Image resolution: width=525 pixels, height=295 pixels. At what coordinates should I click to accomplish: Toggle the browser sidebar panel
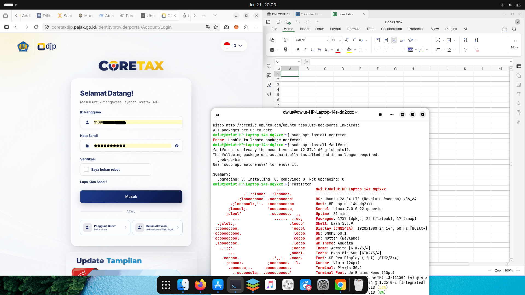[x=7, y=27]
